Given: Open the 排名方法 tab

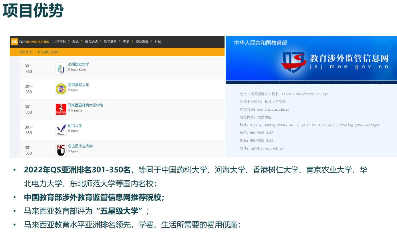Looking at the screenshot, I should point(25,52).
